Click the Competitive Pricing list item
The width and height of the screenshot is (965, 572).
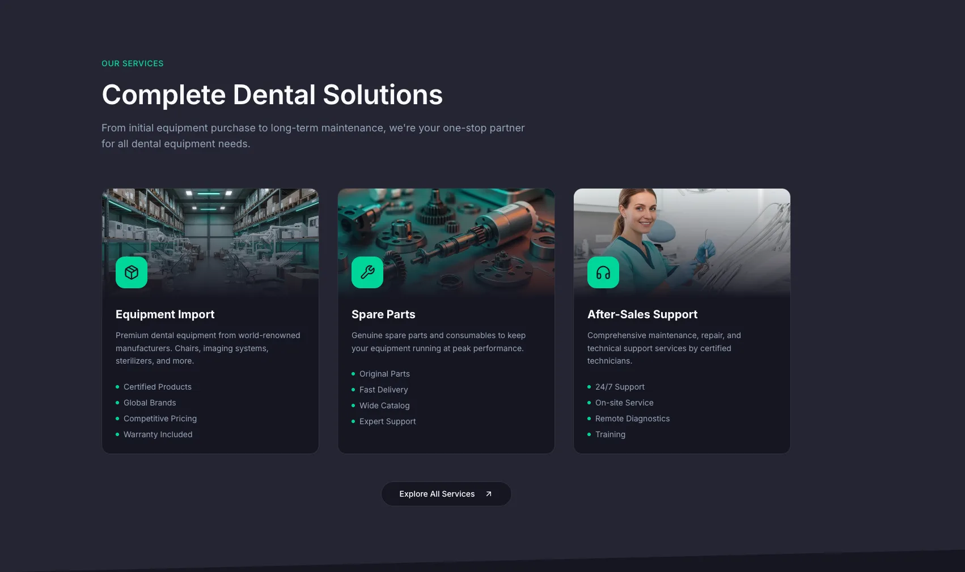pos(156,419)
